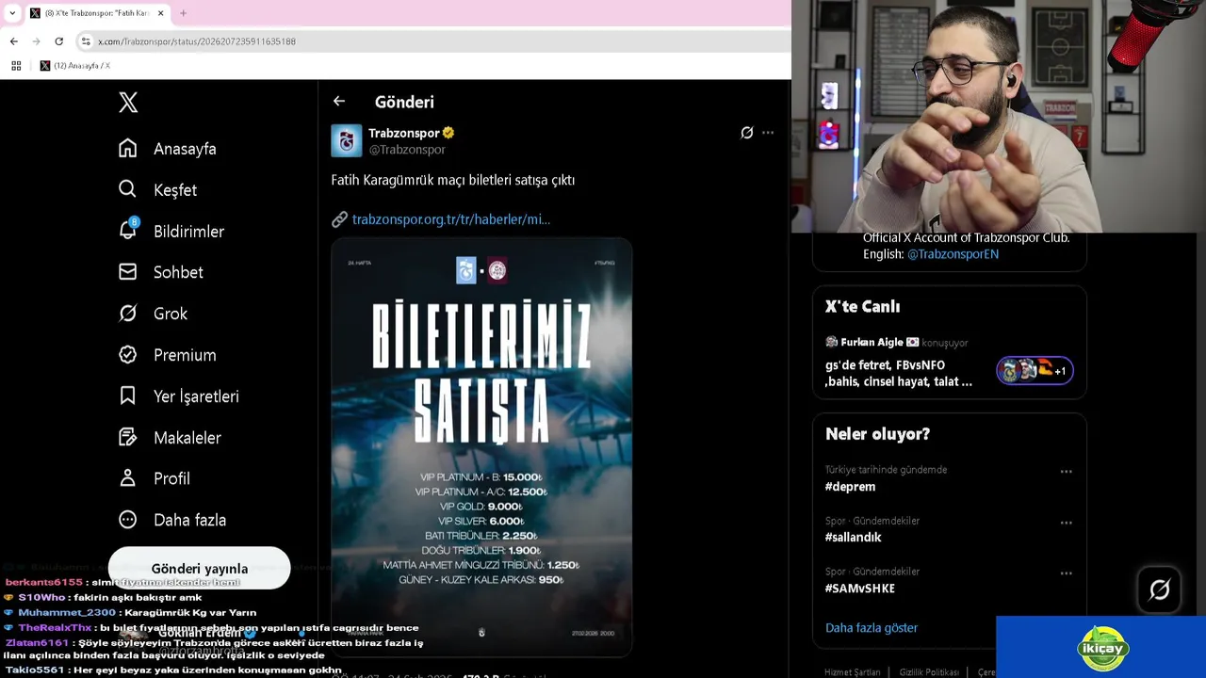Screen dimensions: 1206x678
Task: Click the @TrabzonsporEN mention link
Action: (953, 254)
